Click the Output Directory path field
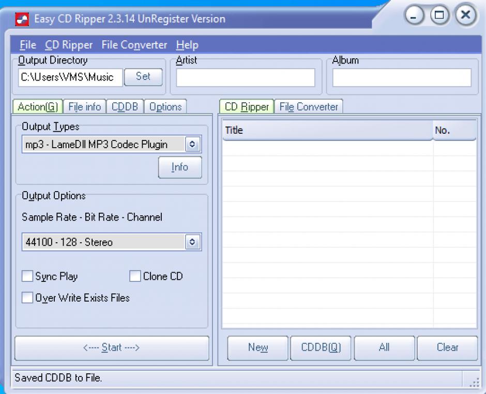Image resolution: width=486 pixels, height=394 pixels. click(70, 77)
